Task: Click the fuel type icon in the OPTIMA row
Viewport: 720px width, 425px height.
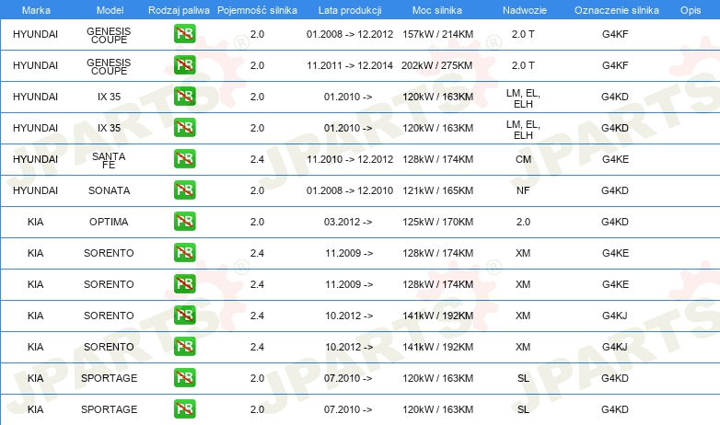Action: point(184,221)
